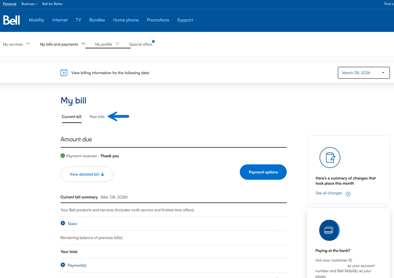Click the '(Mar. 08, 2026)' date text

(114, 197)
